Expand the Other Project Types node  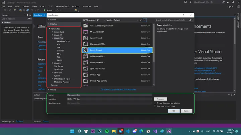[52, 79]
